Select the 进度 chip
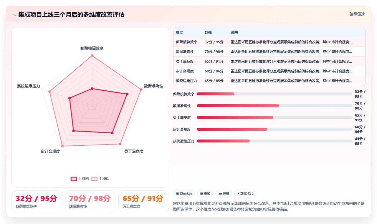The image size is (377, 224). 224,193
